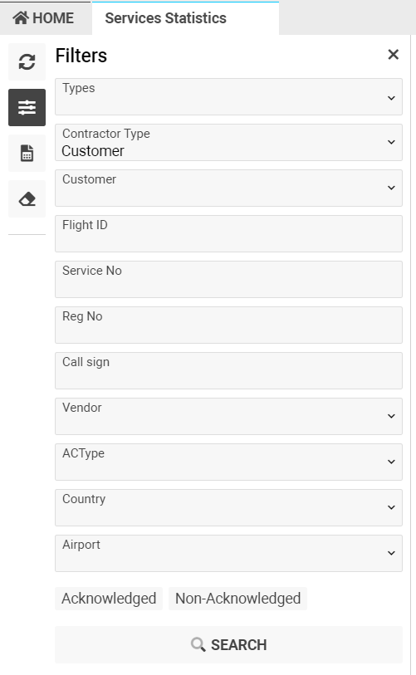Expand the ACType dropdown
The image size is (416, 675).
[228, 462]
